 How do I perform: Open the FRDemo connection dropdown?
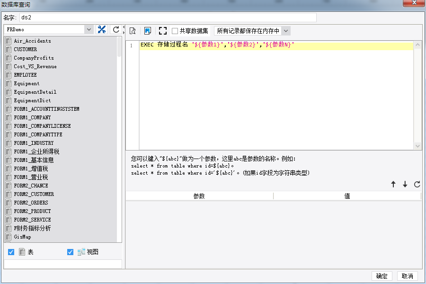tap(89, 29)
